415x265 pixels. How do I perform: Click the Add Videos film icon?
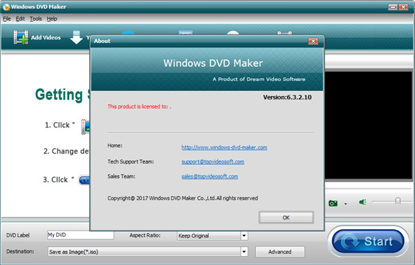[x=21, y=37]
